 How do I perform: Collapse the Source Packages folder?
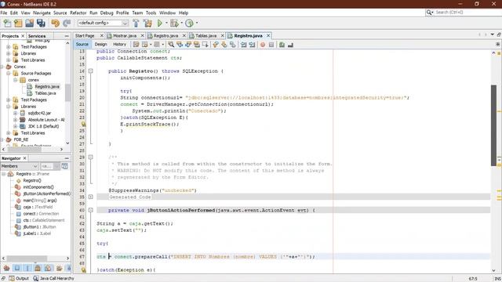9,73
